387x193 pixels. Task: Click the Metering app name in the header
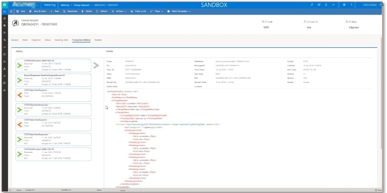click(x=50, y=5)
